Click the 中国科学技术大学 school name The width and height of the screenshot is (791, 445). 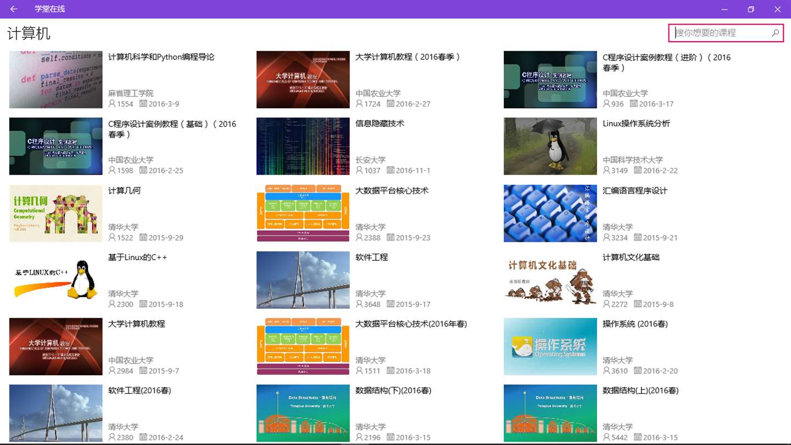point(633,160)
